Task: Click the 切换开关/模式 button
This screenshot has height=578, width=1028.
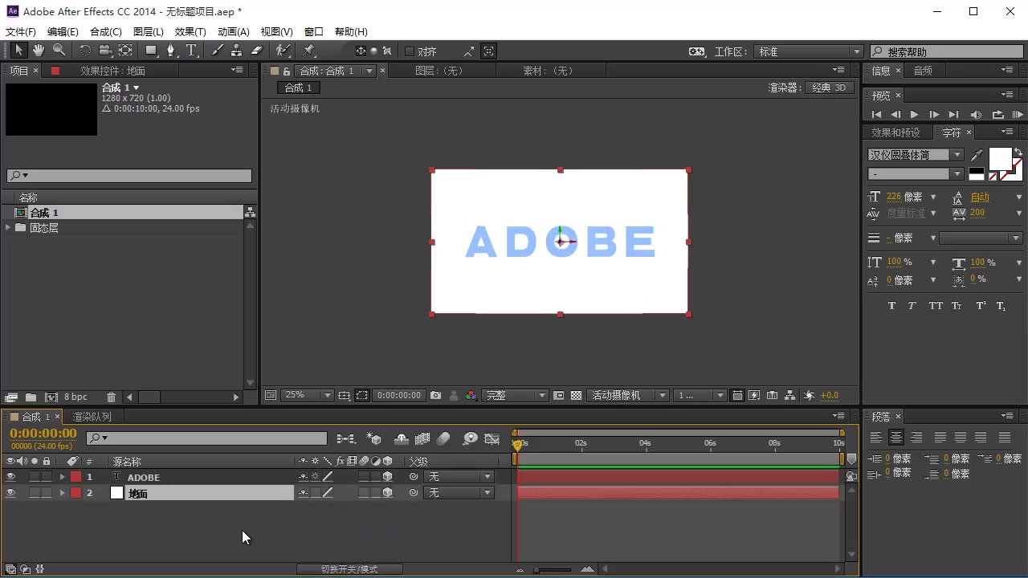Action: [349, 569]
